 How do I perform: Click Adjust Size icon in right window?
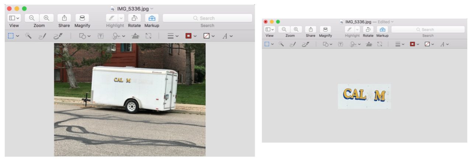380,44
